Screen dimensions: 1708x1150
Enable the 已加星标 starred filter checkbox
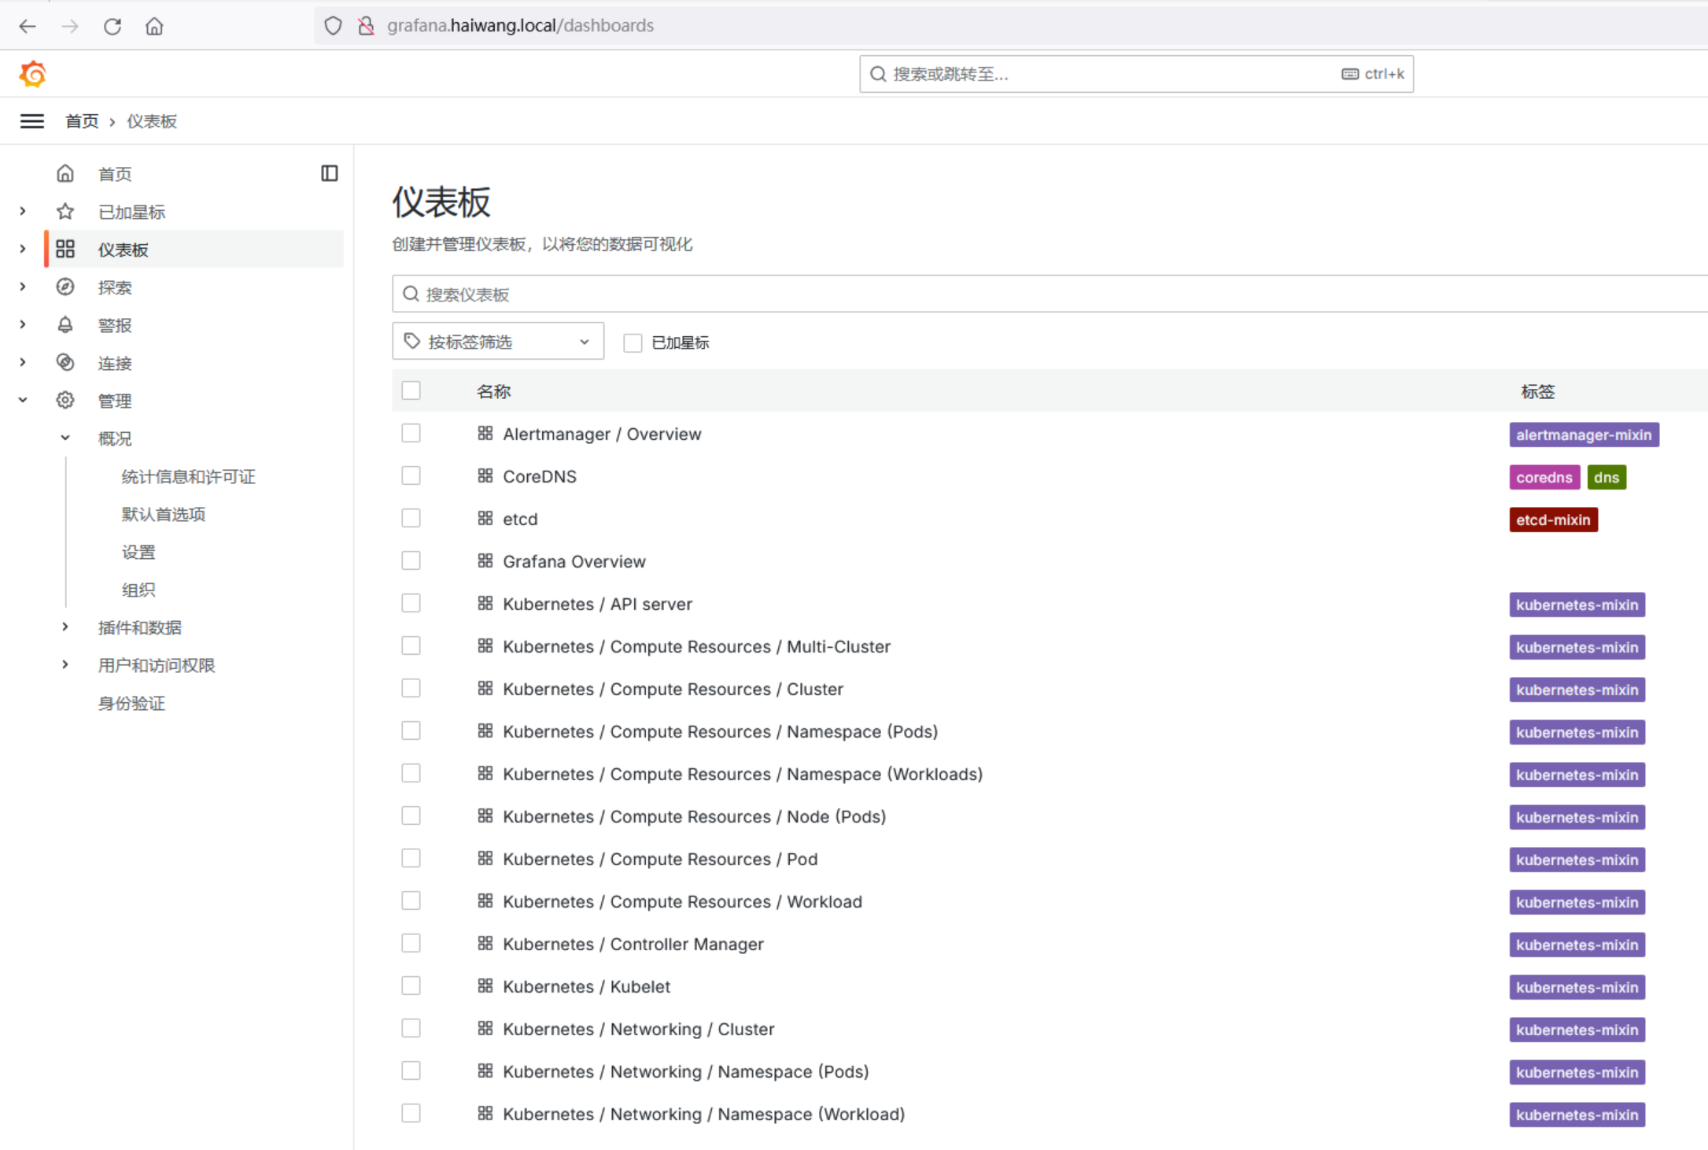(633, 342)
